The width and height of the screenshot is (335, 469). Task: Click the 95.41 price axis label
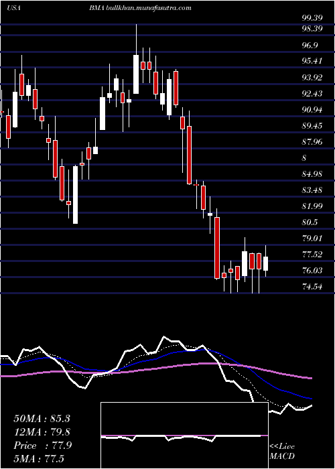(x=312, y=61)
